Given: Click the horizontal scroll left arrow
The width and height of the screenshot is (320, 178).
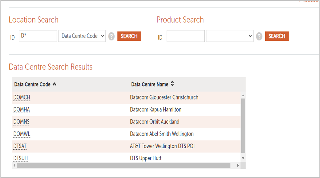Looking at the screenshot, I should 14,165.
